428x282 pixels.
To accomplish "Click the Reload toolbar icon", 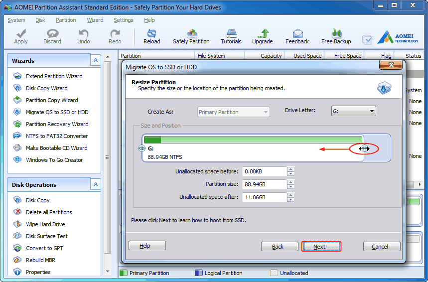I will 151,33.
